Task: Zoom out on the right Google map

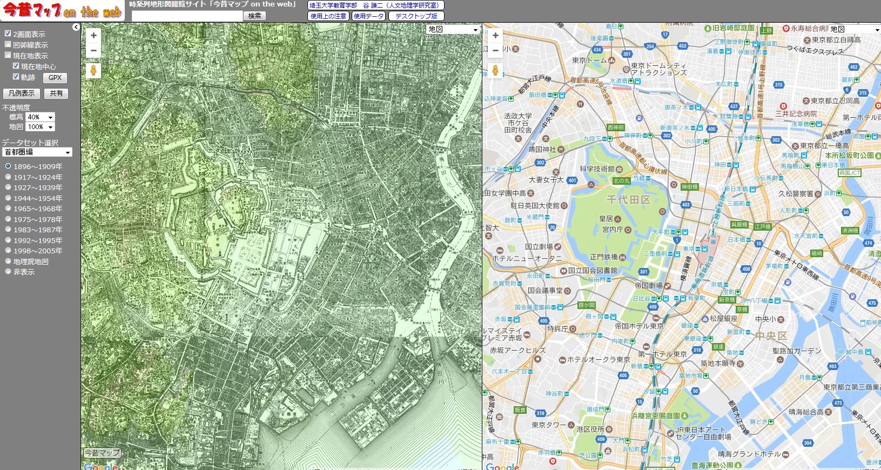Action: coord(495,50)
